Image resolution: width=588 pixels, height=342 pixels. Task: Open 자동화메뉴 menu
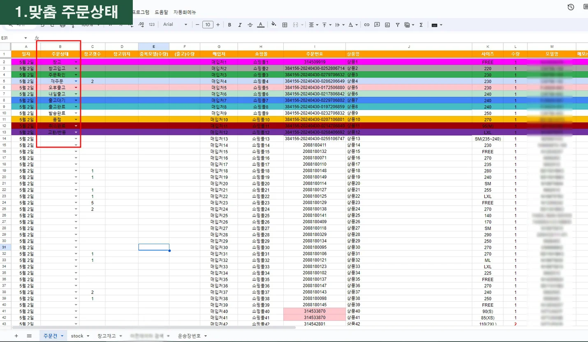click(x=185, y=12)
